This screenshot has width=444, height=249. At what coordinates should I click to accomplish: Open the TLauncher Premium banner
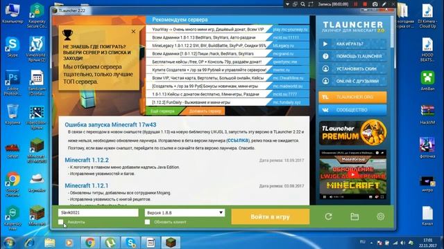point(352,133)
